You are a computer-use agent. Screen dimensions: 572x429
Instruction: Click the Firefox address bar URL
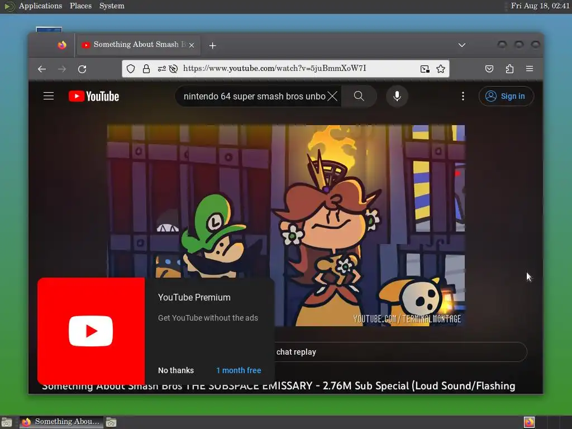[274, 69]
